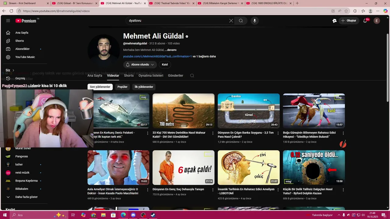Viewport: 390px width, 219px height.
Task: Switch to the Shorts channel tab
Action: click(x=129, y=75)
